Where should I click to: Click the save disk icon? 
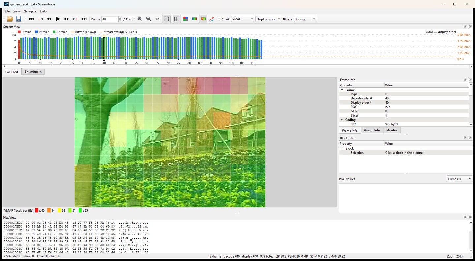coord(18,19)
